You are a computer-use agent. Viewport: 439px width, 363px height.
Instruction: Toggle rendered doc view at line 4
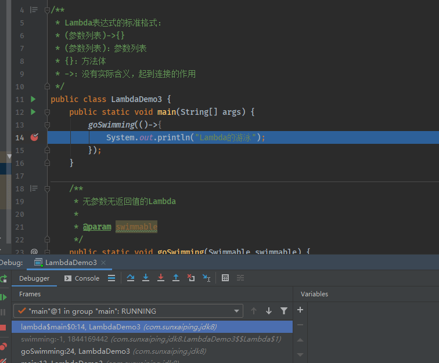point(34,10)
